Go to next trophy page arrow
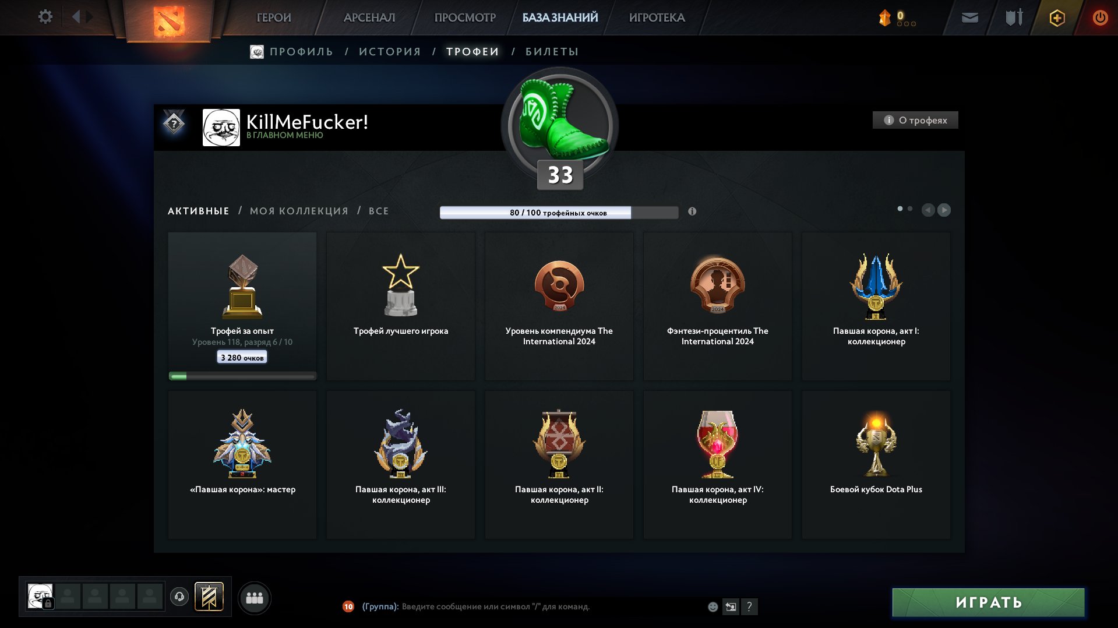This screenshot has width=1118, height=628. click(x=944, y=210)
